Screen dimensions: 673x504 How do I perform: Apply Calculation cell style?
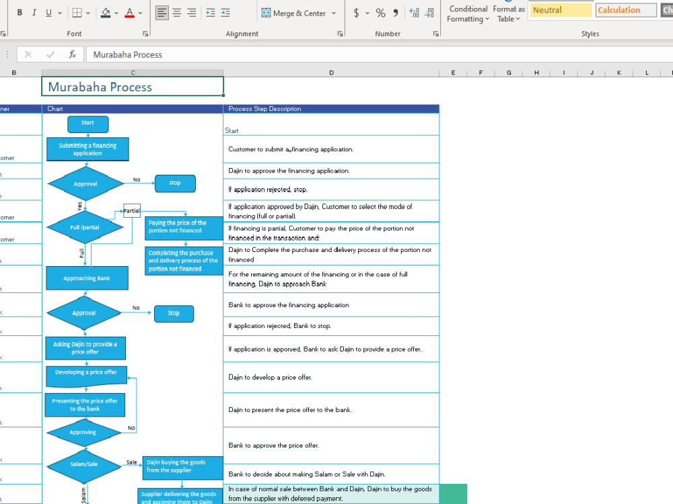[626, 10]
